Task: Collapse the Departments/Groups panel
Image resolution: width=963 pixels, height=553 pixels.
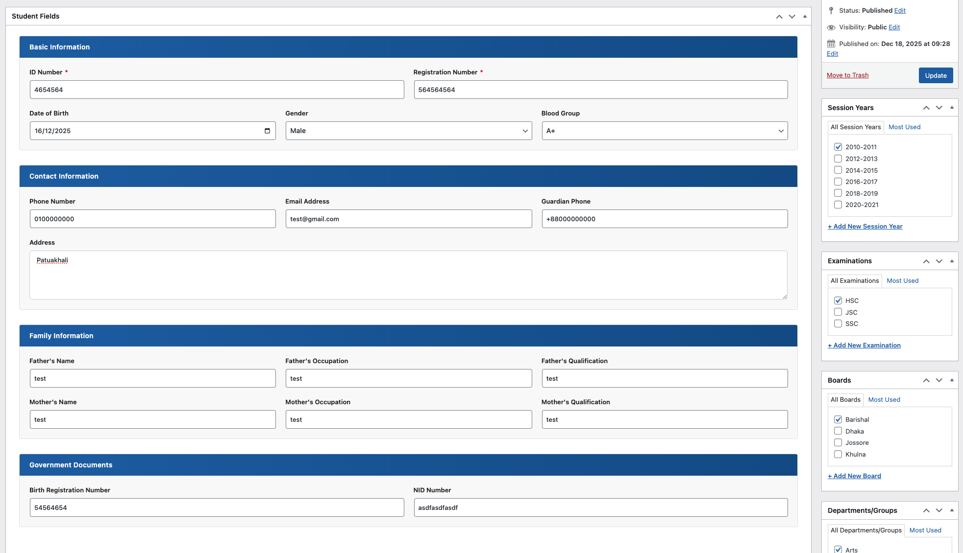Action: [952, 510]
